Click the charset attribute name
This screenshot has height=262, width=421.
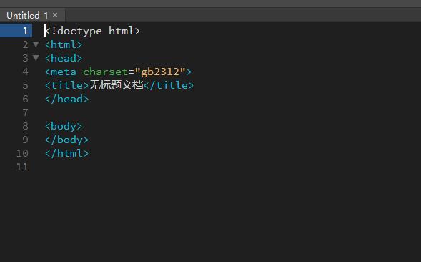(x=105, y=72)
